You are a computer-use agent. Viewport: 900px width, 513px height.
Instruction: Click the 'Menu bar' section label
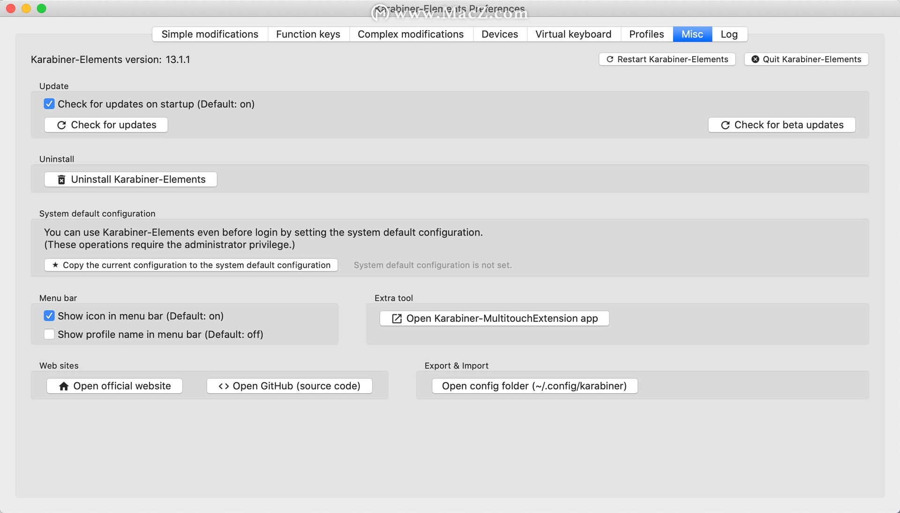58,298
